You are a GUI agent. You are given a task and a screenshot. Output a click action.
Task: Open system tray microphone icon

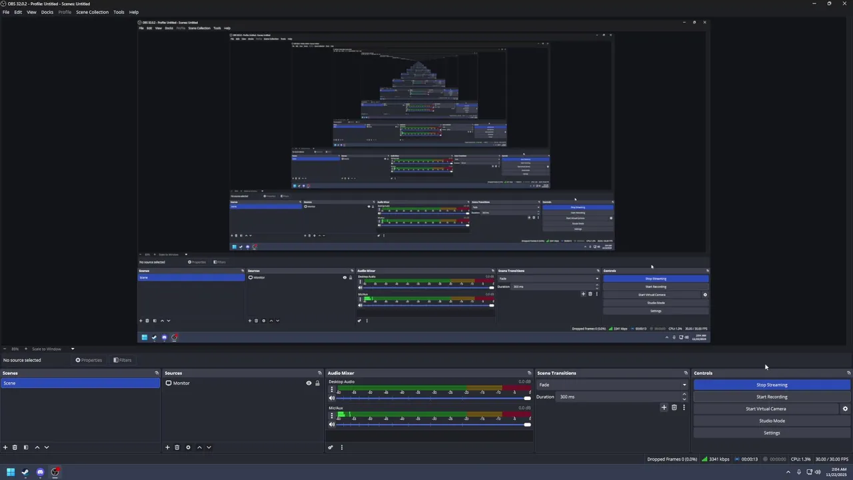(x=799, y=472)
